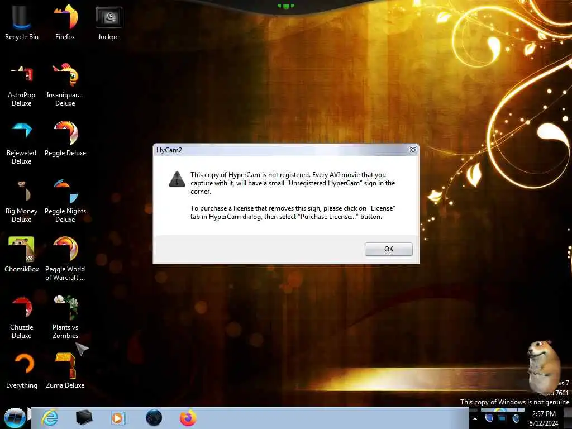Select the Bejeweled Deluxe shortcut
The width and height of the screenshot is (572, 429).
click(x=22, y=144)
